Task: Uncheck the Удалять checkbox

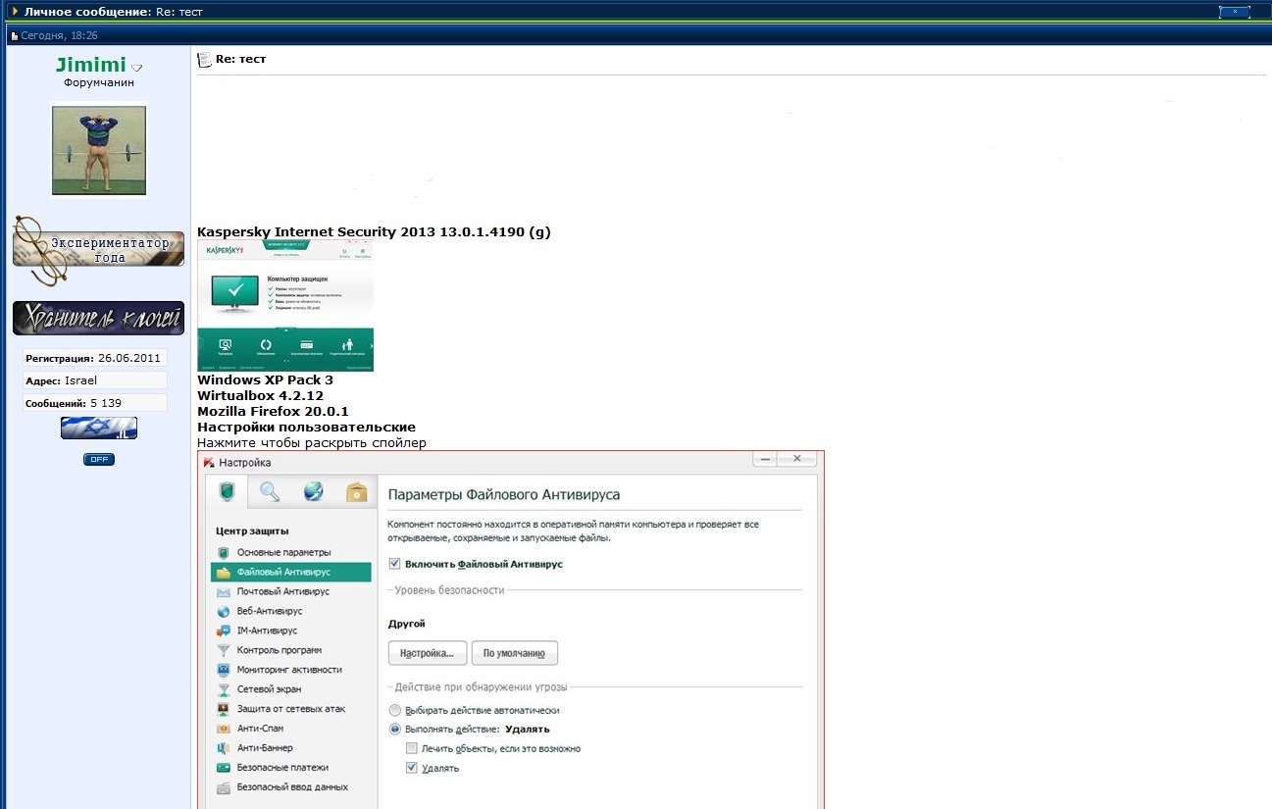Action: tap(412, 769)
